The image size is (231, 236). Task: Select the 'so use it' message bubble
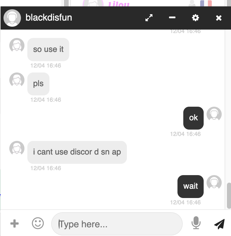pyautogui.click(x=48, y=50)
